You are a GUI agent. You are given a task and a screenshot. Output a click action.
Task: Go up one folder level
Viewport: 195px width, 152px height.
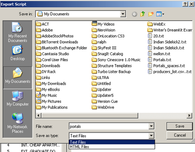tap(143, 14)
